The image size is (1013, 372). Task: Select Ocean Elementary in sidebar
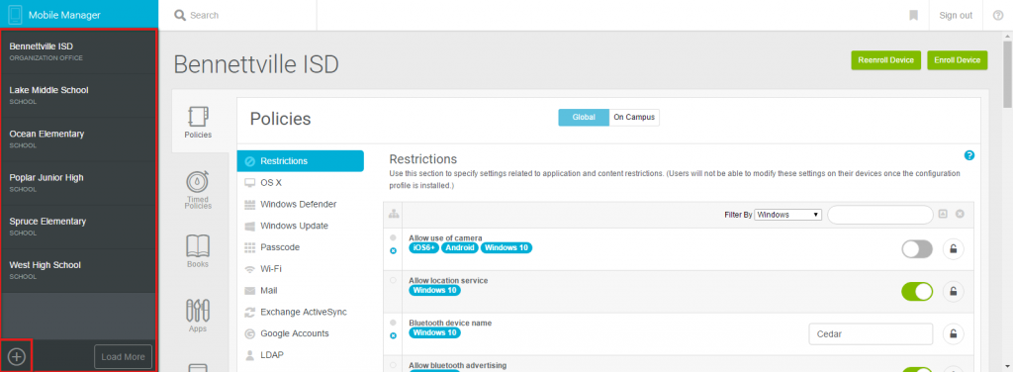click(79, 139)
